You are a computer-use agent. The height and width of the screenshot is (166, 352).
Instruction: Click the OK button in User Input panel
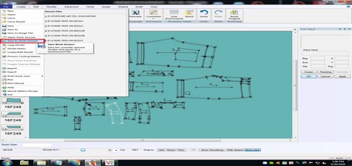click(x=308, y=77)
